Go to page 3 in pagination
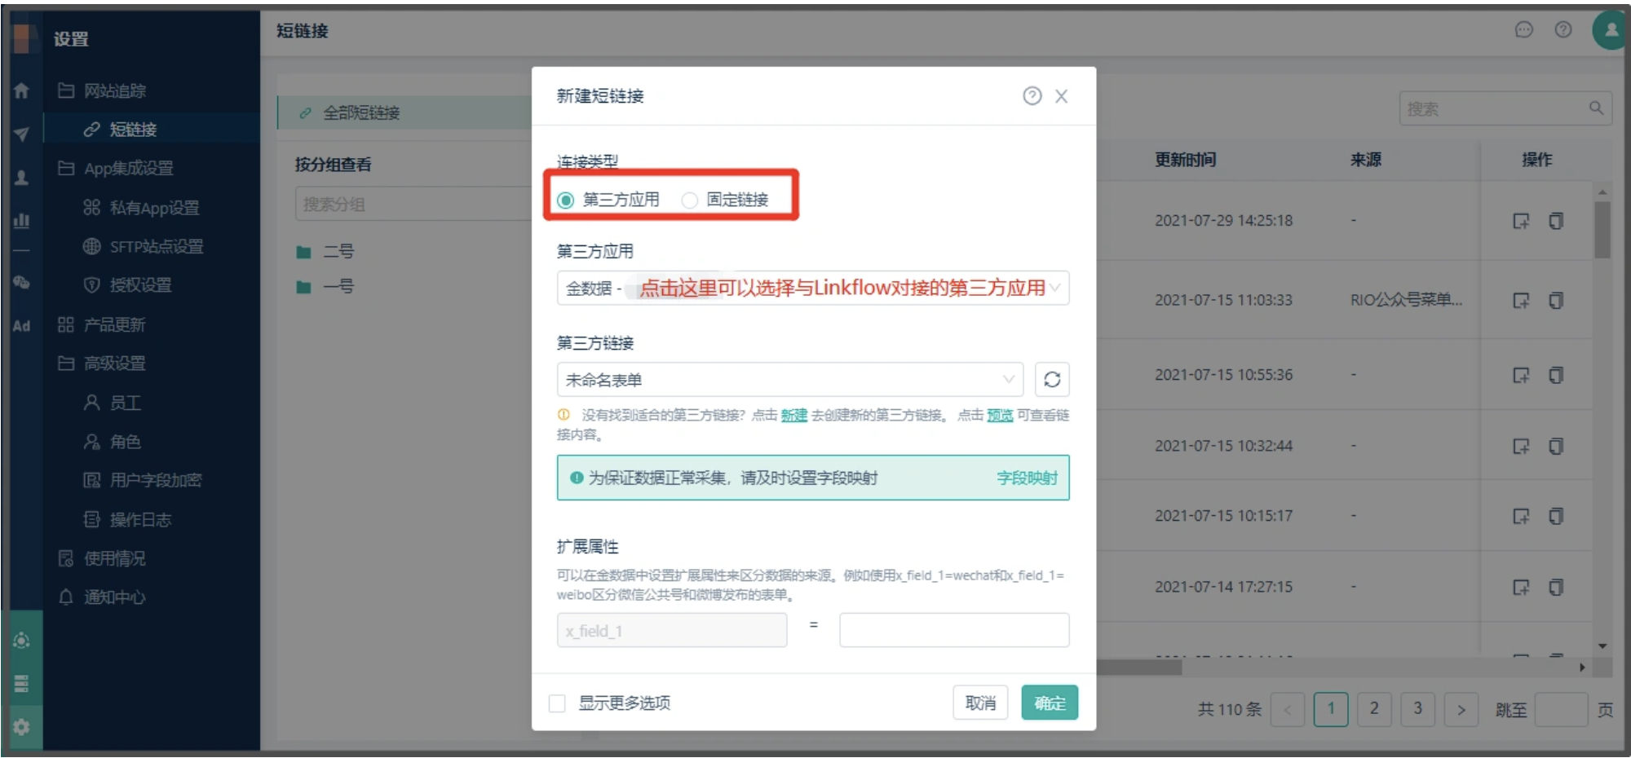 [x=1417, y=709]
